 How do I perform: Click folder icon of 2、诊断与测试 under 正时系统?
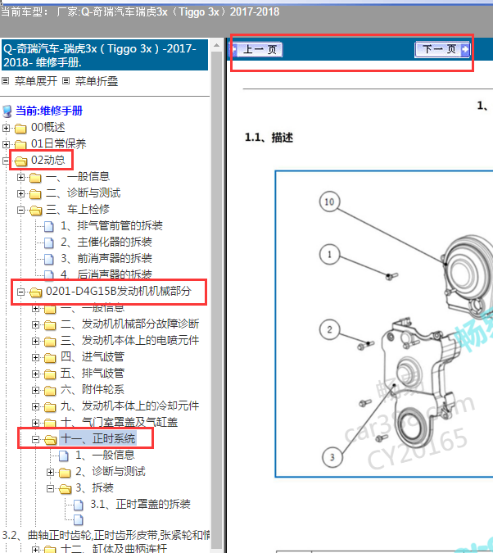pos(65,473)
